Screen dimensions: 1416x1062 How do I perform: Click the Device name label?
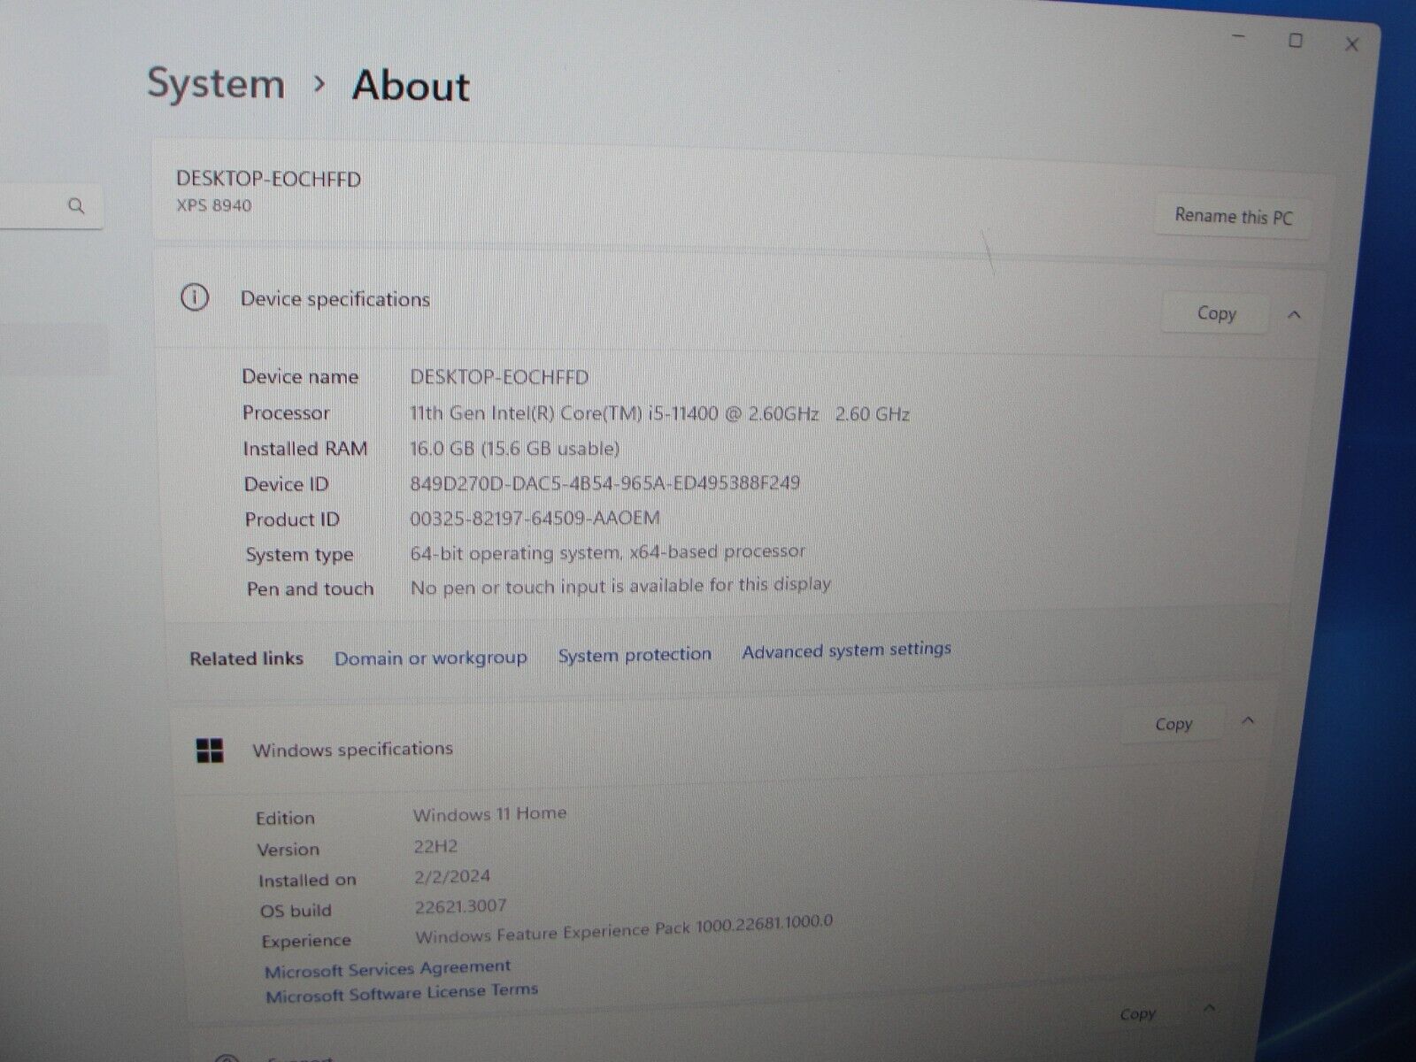pyautogui.click(x=300, y=377)
